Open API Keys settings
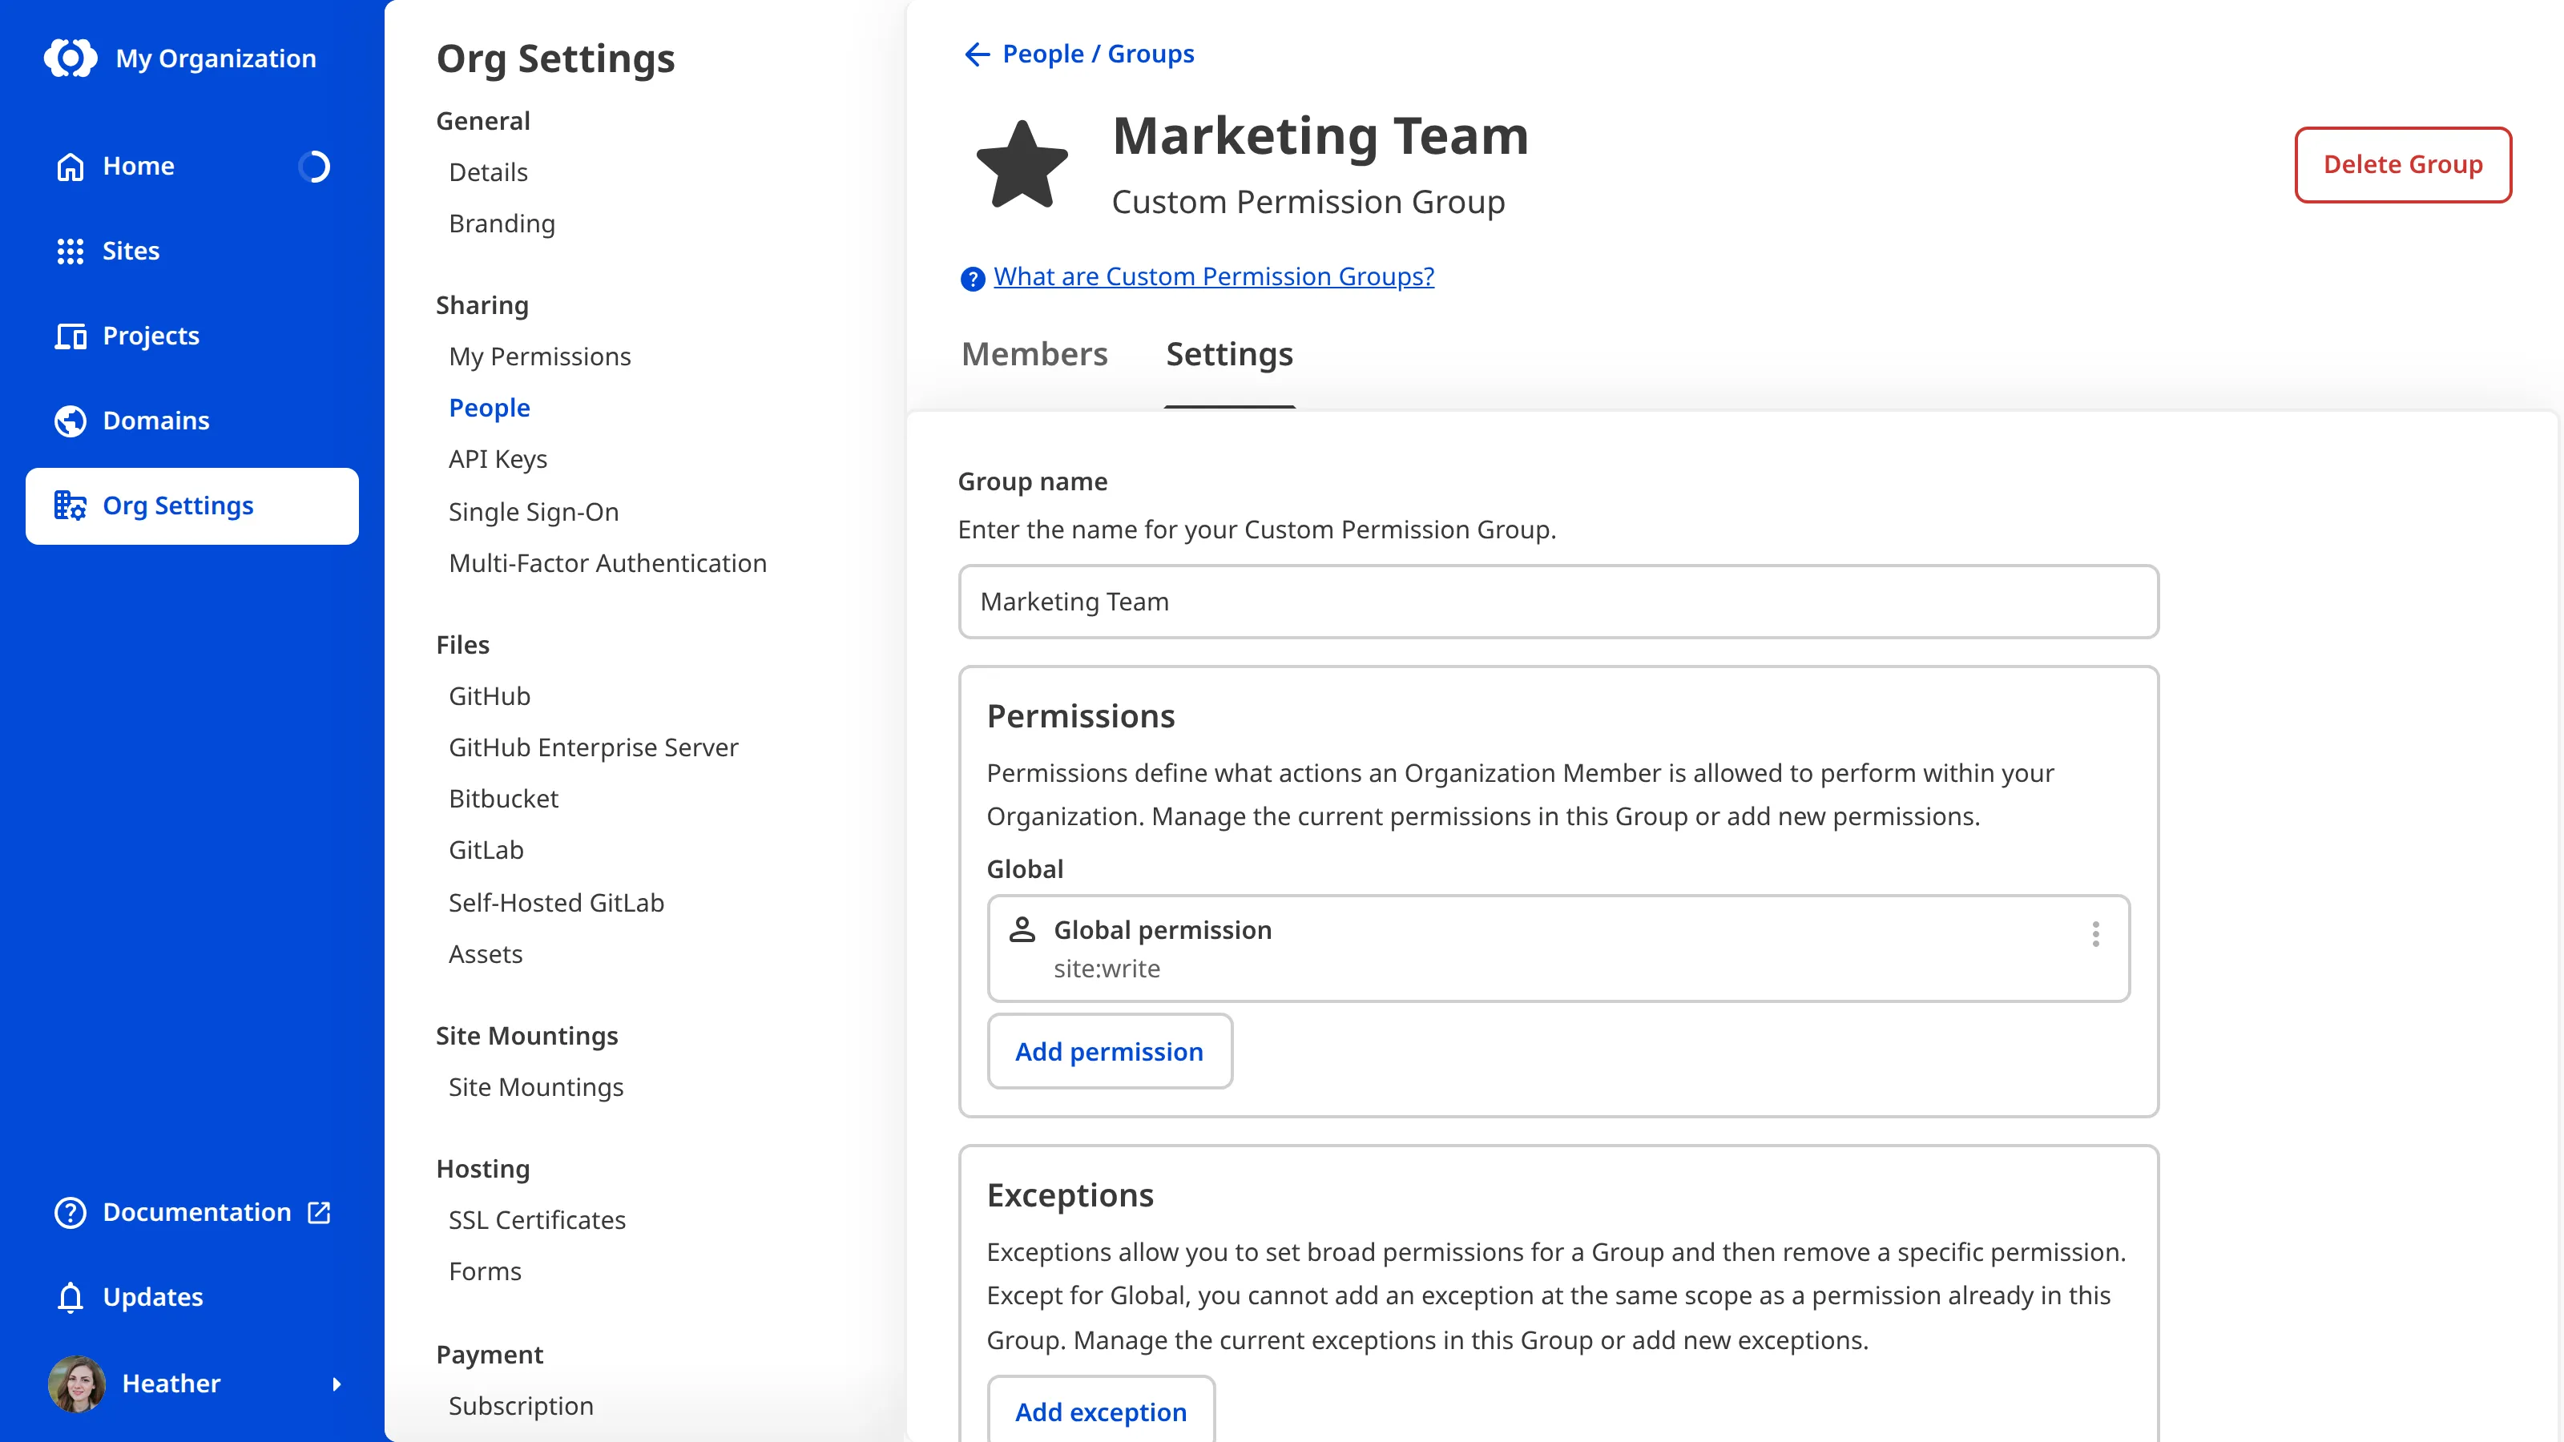 pyautogui.click(x=498, y=459)
